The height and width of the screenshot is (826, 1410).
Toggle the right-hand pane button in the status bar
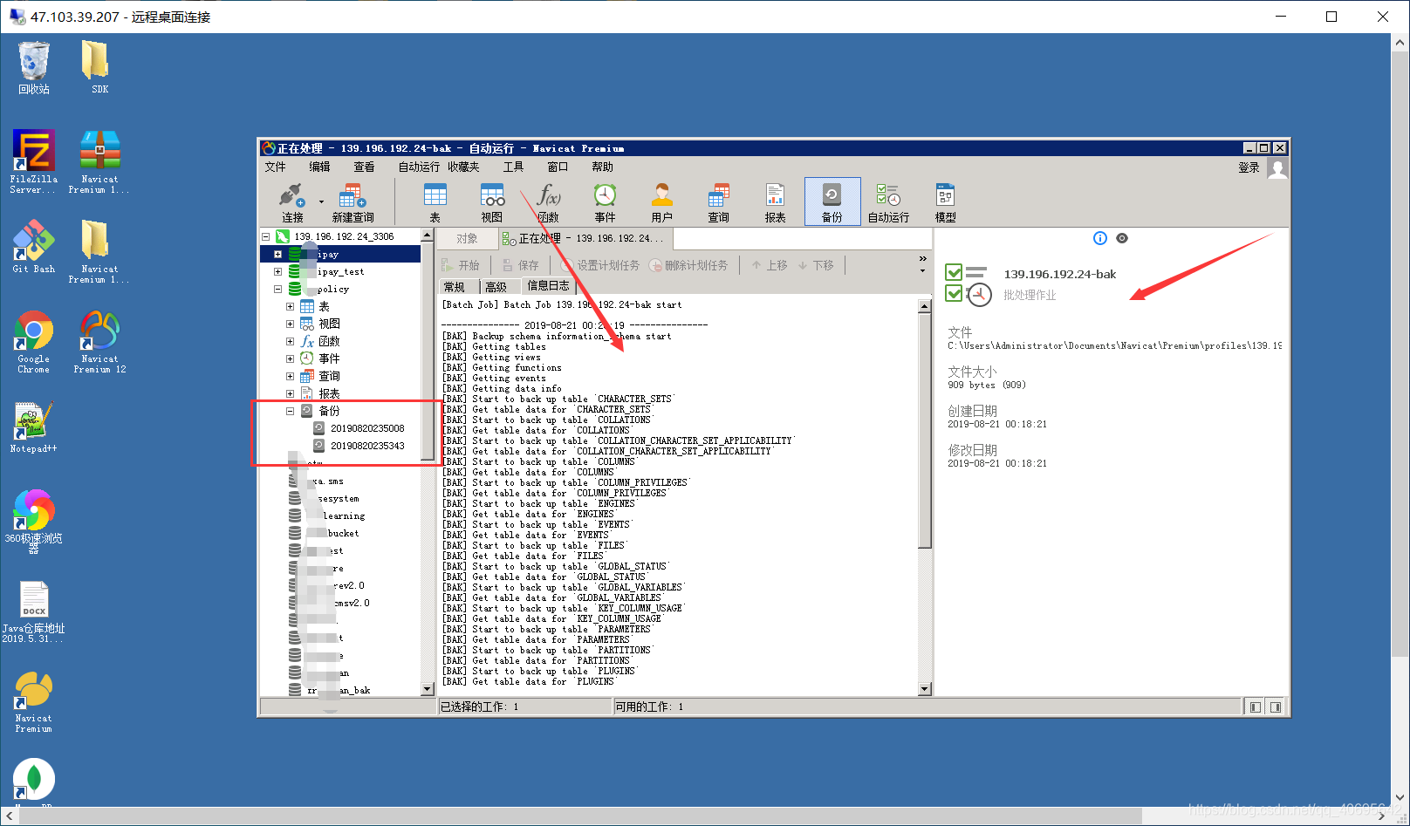(x=1276, y=707)
